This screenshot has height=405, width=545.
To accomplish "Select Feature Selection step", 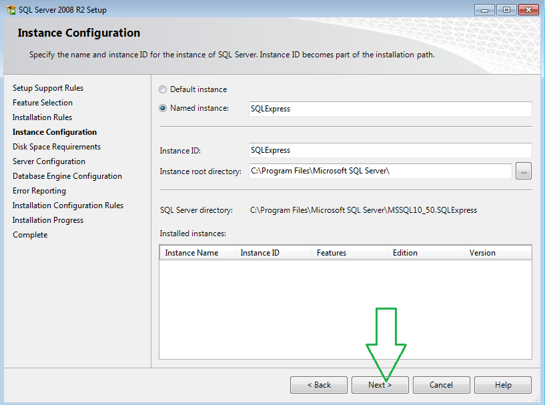I will tap(43, 103).
